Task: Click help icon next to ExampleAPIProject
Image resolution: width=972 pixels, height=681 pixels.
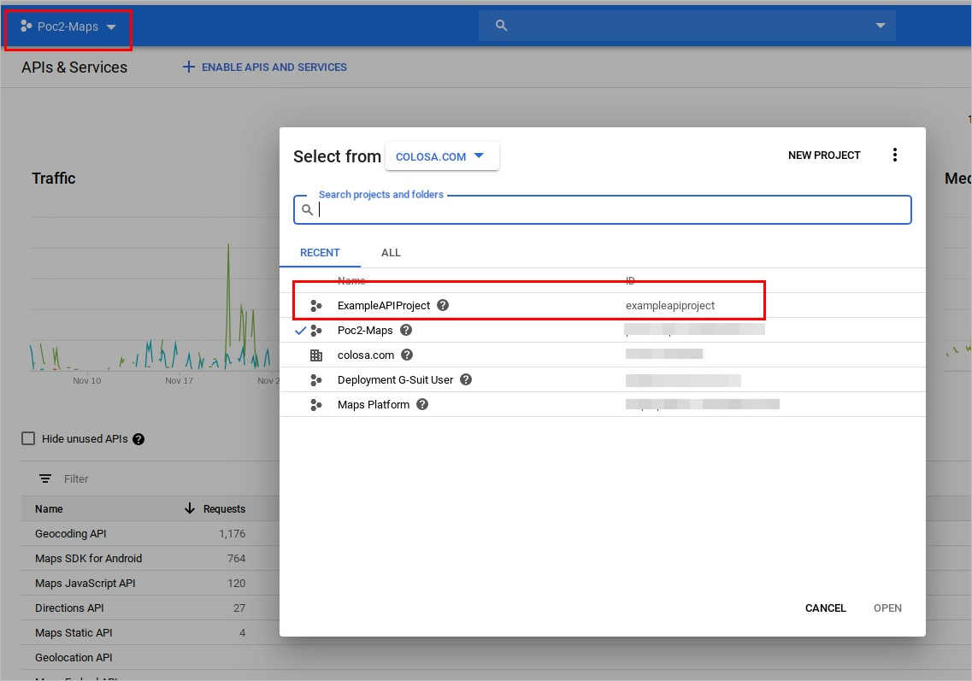Action: (x=443, y=305)
